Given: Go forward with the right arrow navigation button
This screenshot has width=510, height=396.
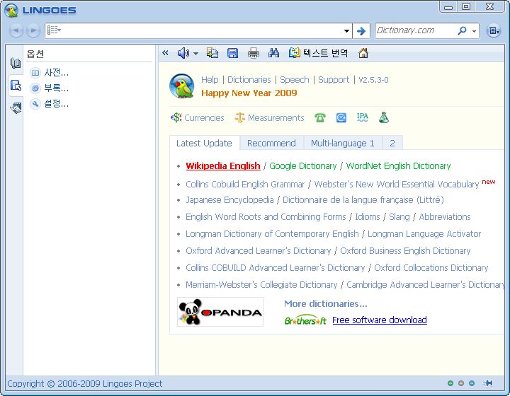Looking at the screenshot, I should click(33, 30).
